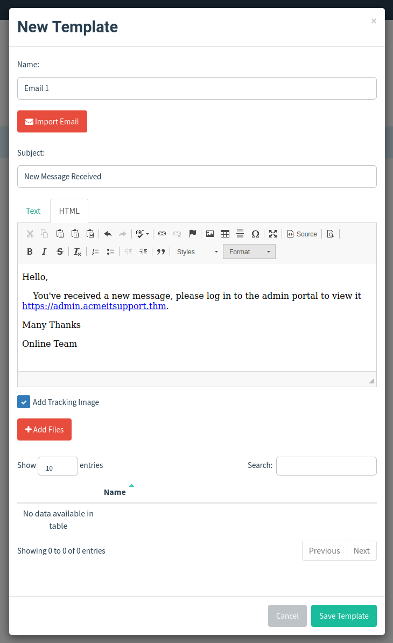
Task: Click the Preview document icon
Action: 331,234
